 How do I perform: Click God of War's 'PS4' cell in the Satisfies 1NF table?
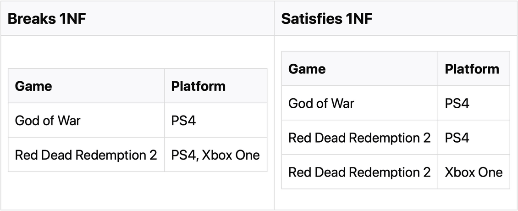click(457, 103)
